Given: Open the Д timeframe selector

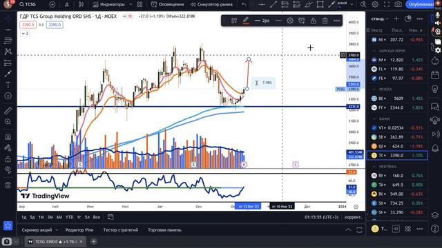Looking at the screenshot, I should pos(67,5).
